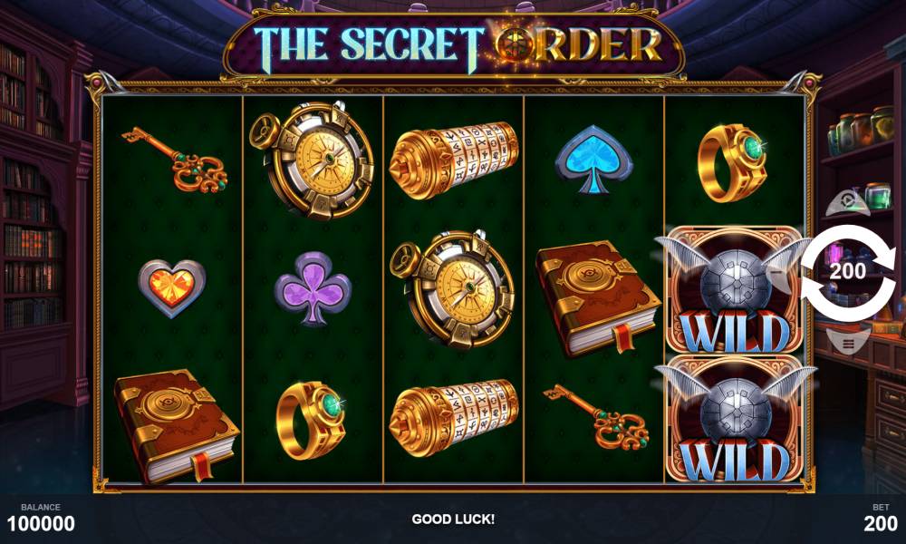The height and width of the screenshot is (544, 906).
Task: Click the leather book on reel four
Action: (x=599, y=299)
